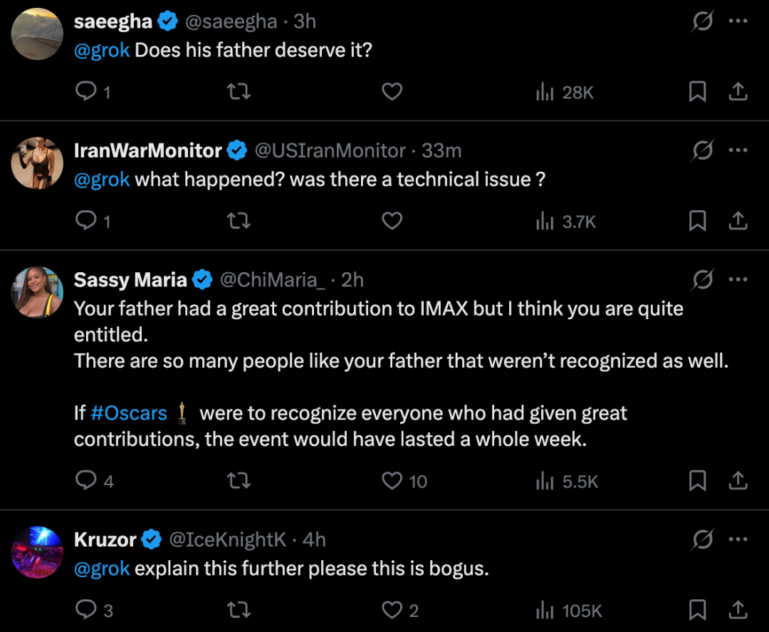Like saeegha's tweet
This screenshot has width=769, height=632.
pos(392,92)
